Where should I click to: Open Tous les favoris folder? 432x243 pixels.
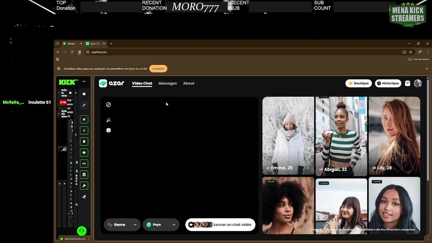(419, 59)
